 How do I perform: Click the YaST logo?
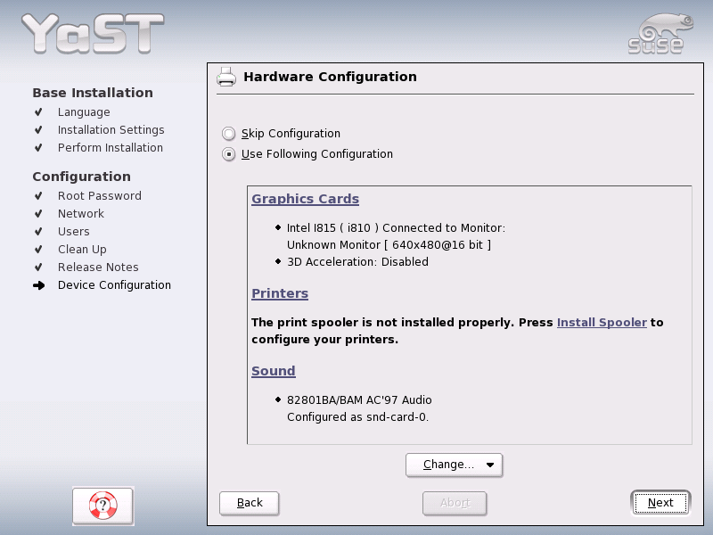tap(93, 33)
